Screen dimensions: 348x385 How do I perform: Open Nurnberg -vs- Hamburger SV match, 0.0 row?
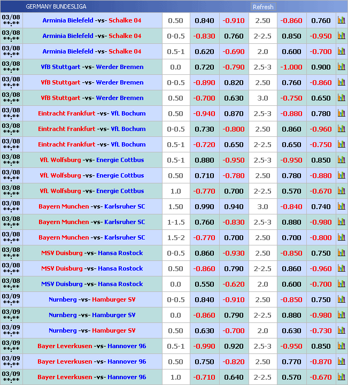point(92,315)
